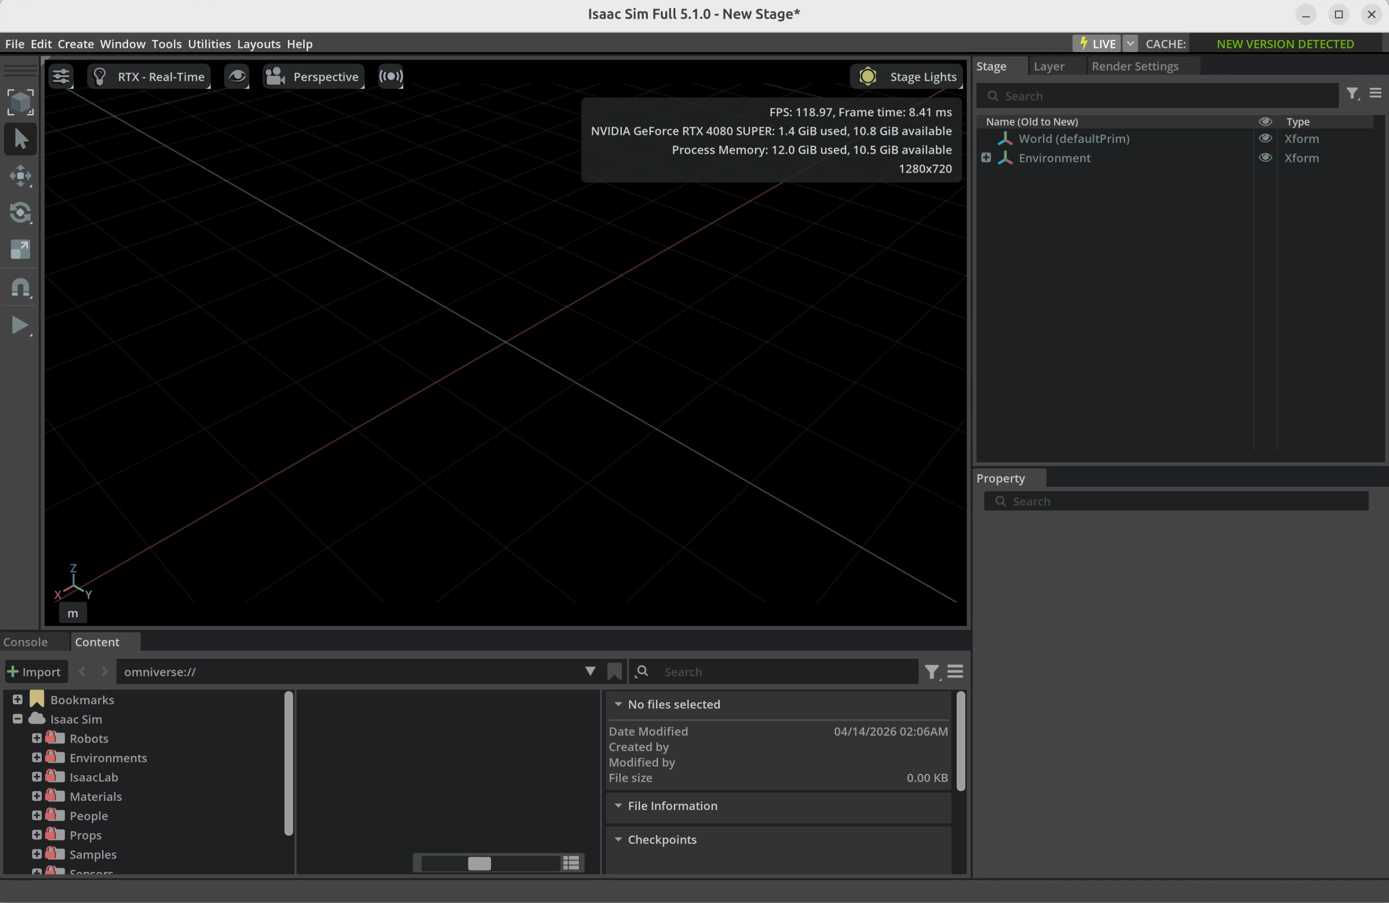Expand the Robots folder
This screenshot has width=1389, height=903.
tap(36, 739)
